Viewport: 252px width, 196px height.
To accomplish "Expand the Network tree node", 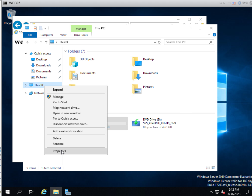I will (26, 93).
